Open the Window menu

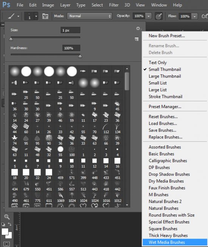pos(159,5)
